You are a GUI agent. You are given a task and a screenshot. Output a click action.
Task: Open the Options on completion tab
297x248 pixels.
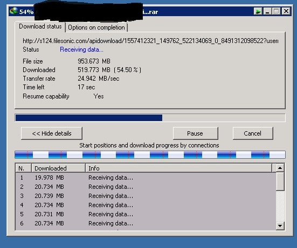point(96,27)
